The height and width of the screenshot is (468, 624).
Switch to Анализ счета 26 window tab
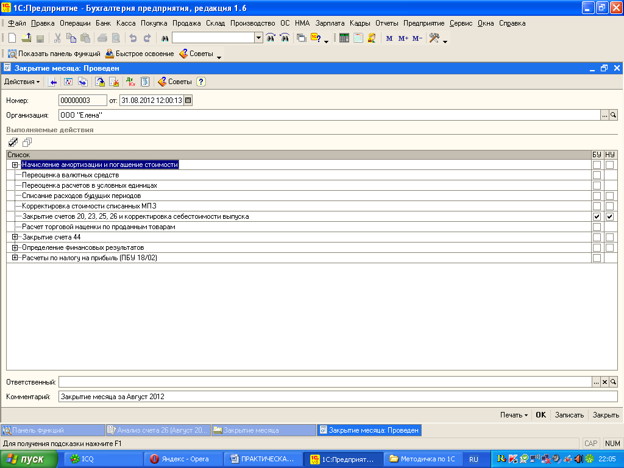click(x=158, y=430)
